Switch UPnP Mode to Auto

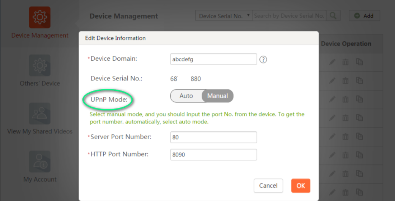coord(186,96)
